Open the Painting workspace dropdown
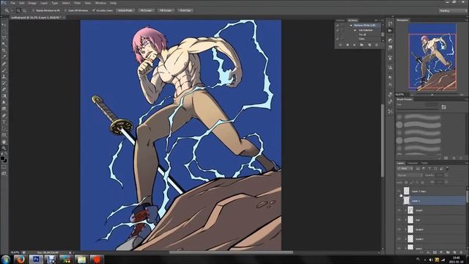Image resolution: width=469 pixels, height=264 pixels. (453, 10)
